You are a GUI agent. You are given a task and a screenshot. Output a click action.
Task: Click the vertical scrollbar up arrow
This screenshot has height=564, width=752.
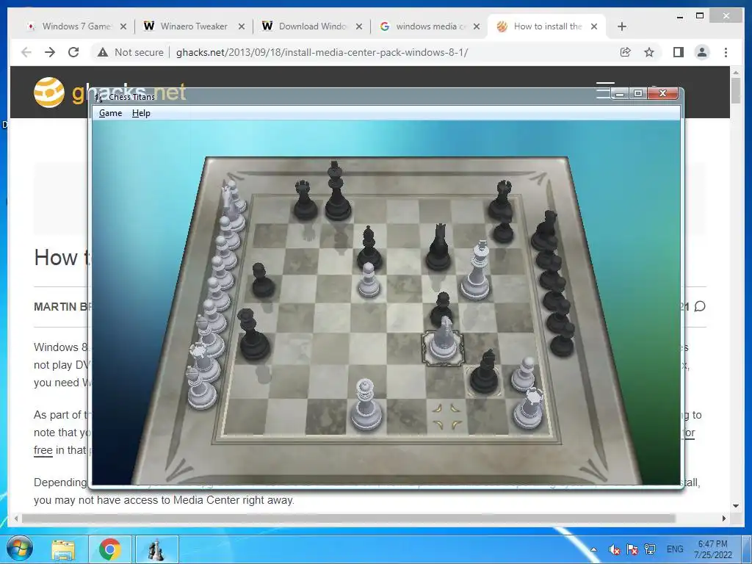click(x=736, y=71)
